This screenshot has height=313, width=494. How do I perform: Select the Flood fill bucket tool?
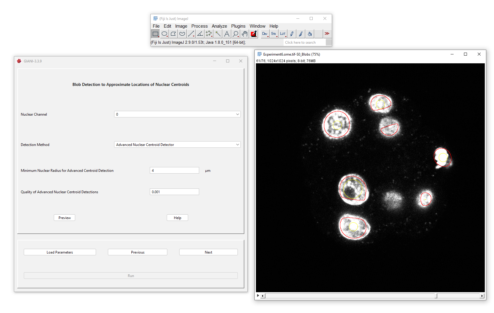[x=309, y=34]
